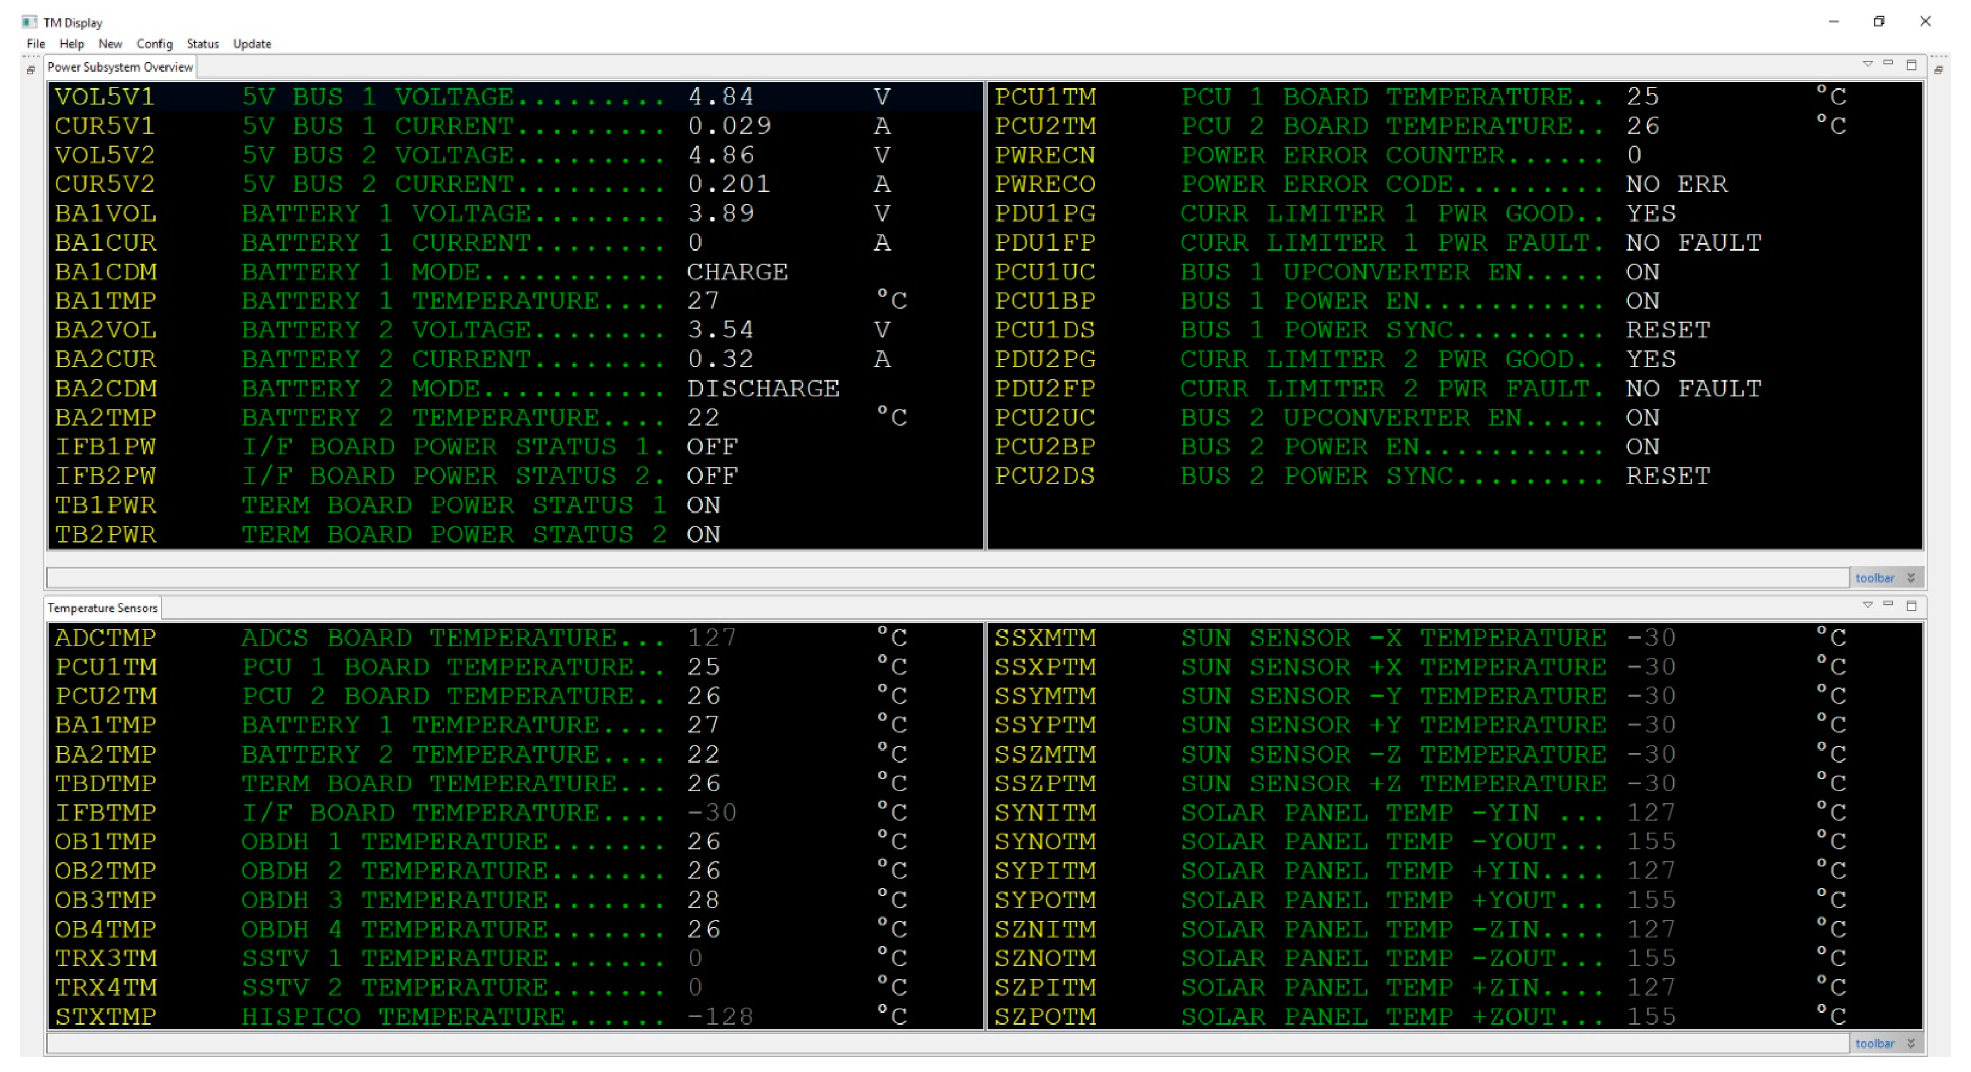Click the PWRECO value NO ERR
Viewport: 1971px width, 1072px height.
pyautogui.click(x=1676, y=184)
